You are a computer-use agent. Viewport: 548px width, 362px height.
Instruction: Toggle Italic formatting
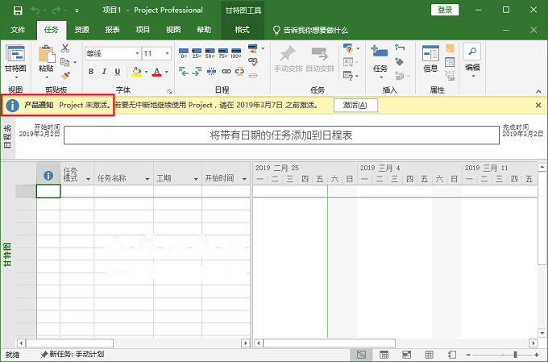click(104, 72)
